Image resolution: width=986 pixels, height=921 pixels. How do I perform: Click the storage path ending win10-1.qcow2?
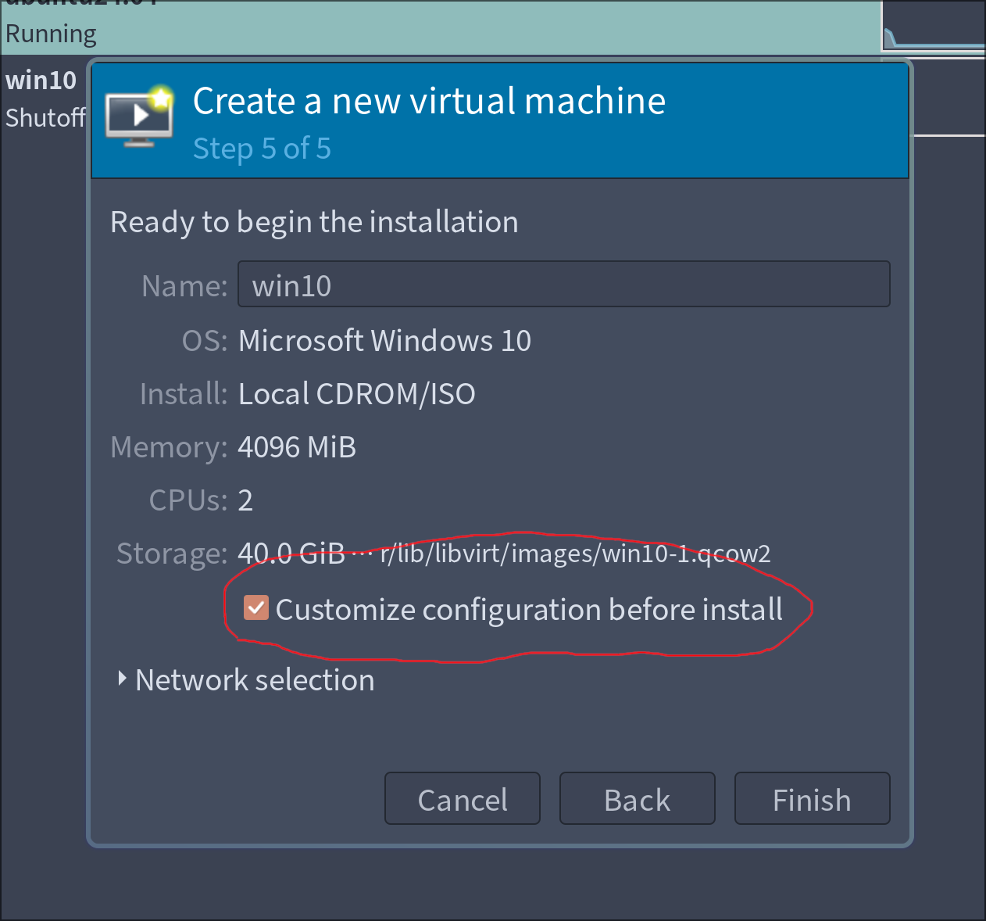pyautogui.click(x=576, y=554)
